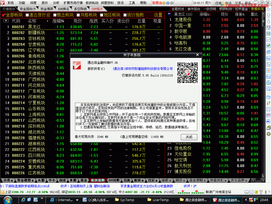Screen dimensions: 272x204
Task: Click the hierarchy tree sidebar icon
Action: 269,64
